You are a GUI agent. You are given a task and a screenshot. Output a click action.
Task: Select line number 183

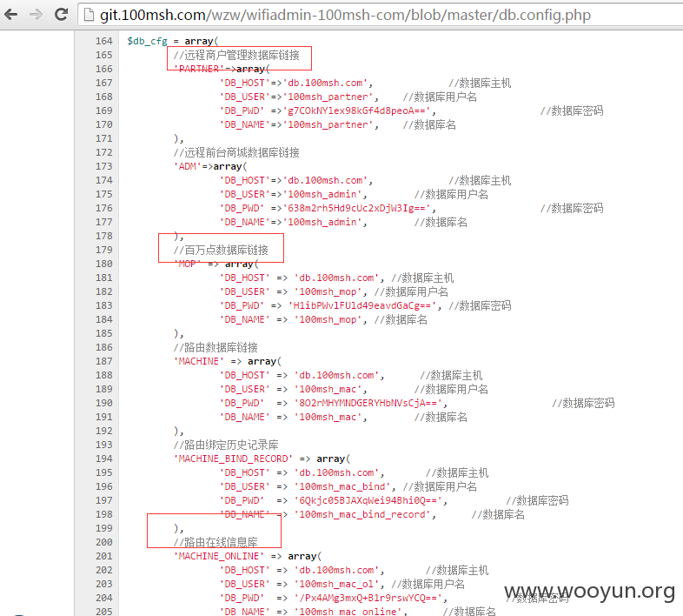tap(103, 305)
